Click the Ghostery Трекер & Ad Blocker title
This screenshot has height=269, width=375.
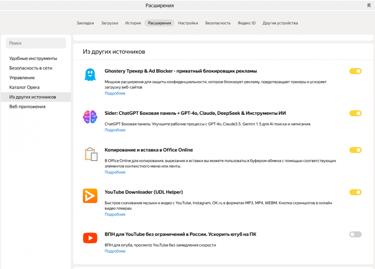click(x=180, y=71)
